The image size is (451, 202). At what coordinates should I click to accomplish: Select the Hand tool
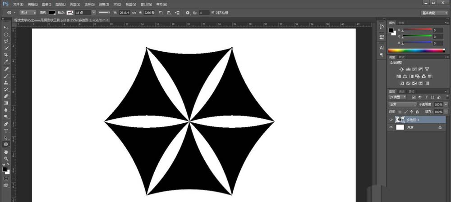[x=6, y=152]
